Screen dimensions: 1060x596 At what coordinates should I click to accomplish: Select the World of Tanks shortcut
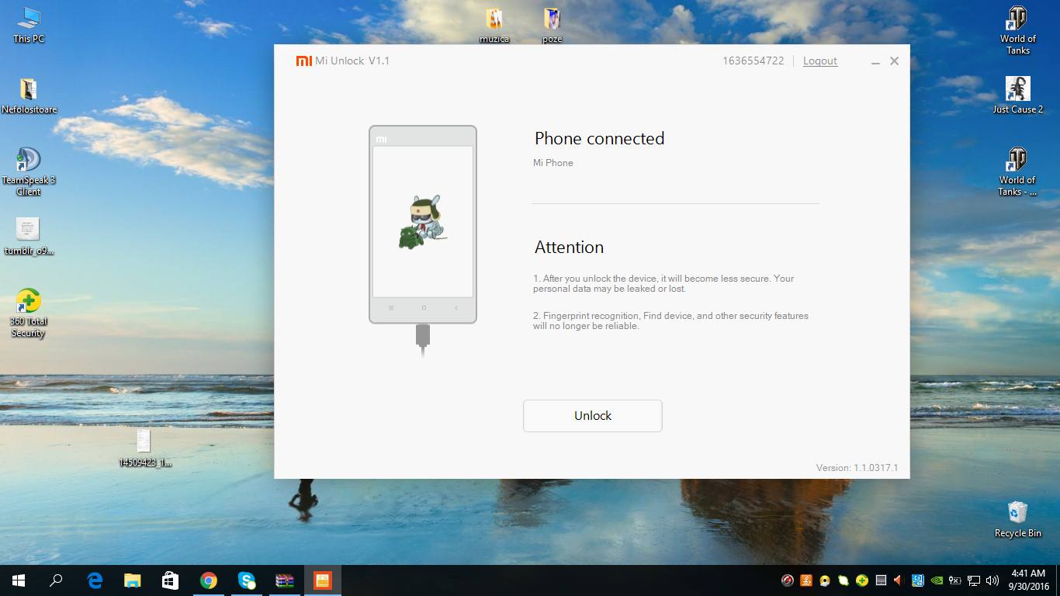click(x=1017, y=30)
